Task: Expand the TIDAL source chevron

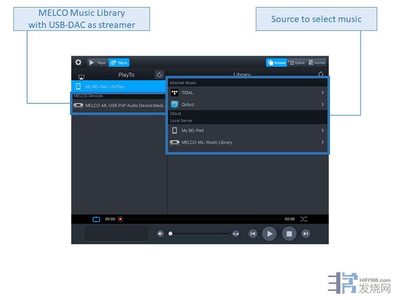Action: [322, 92]
